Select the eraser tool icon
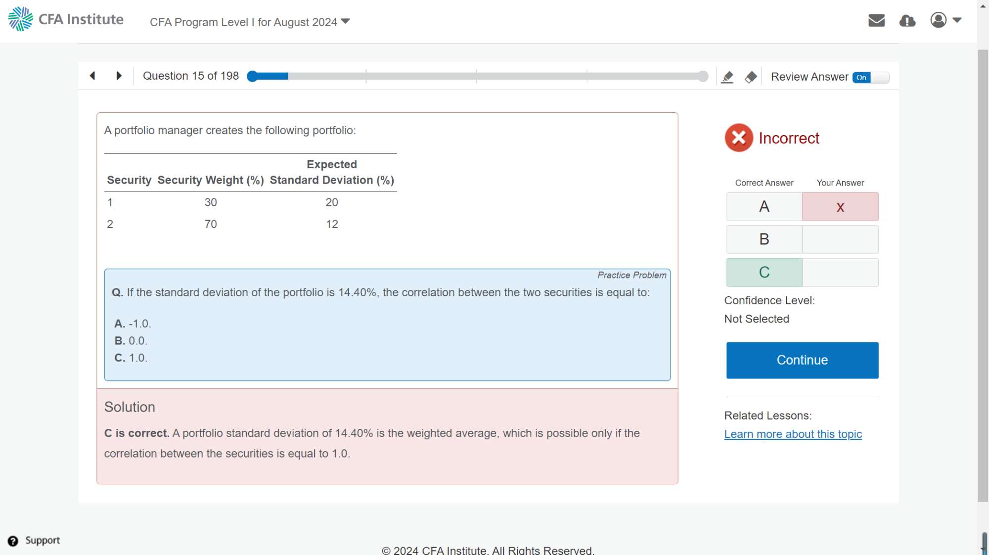The width and height of the screenshot is (989, 555). 751,77
